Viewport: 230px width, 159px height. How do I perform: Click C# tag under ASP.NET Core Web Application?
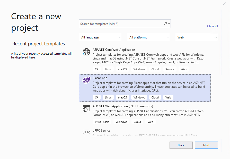(96, 69)
